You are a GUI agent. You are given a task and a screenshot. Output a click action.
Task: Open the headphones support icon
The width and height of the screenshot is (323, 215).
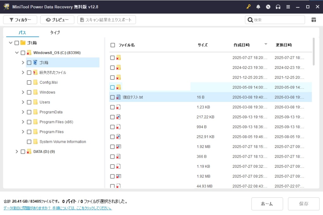click(278, 7)
